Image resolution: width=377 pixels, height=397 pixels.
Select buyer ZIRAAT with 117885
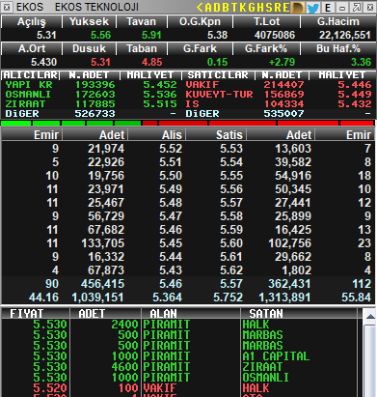(x=92, y=104)
